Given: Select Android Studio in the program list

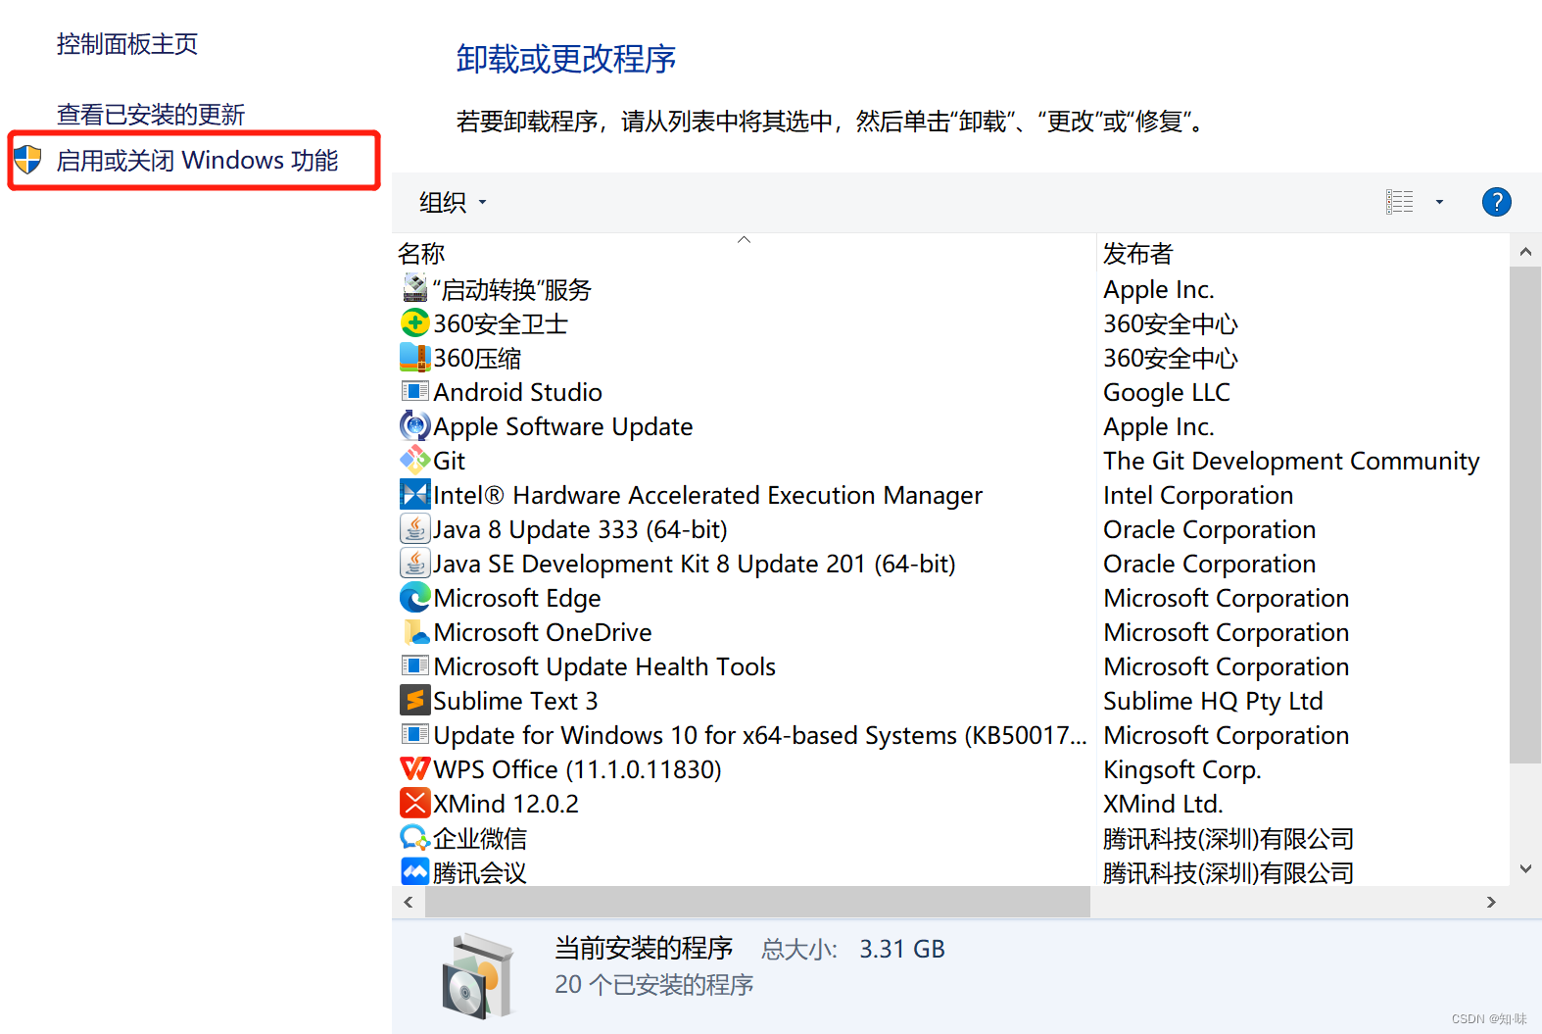Looking at the screenshot, I should point(517,392).
